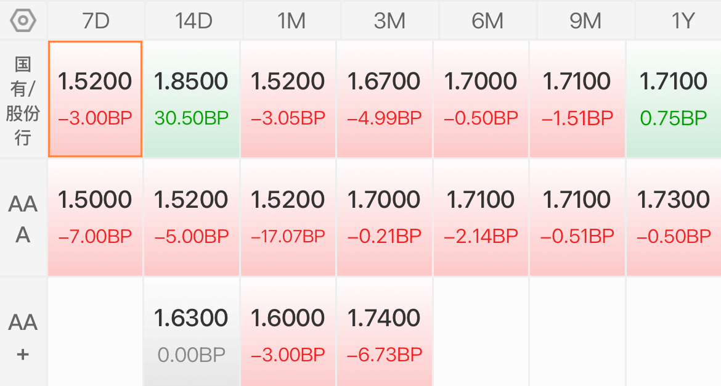721x386 pixels.
Task: Open 1Y state-bank cell showing 0.75BP
Action: (674, 99)
